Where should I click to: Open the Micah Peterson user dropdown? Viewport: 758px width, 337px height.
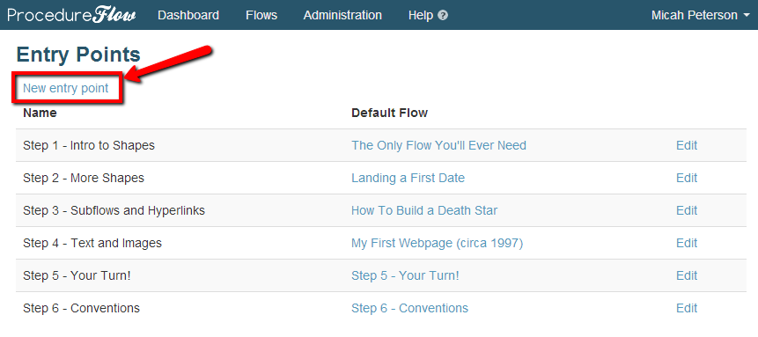[701, 16]
